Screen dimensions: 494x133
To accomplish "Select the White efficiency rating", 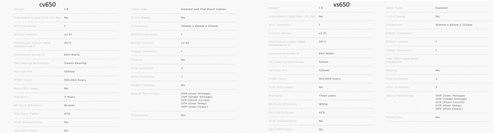I will (323, 104).
